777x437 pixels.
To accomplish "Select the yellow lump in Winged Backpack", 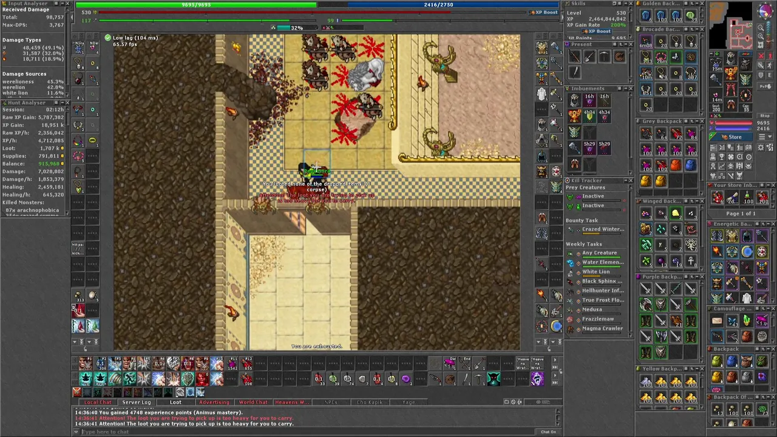I will 676,213.
